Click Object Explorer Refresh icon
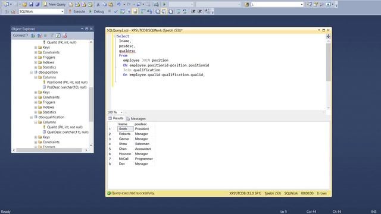 tap(58, 36)
